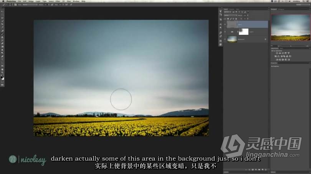
Task: Toggle lock image pixels in Layers panel
Action: pos(231,19)
